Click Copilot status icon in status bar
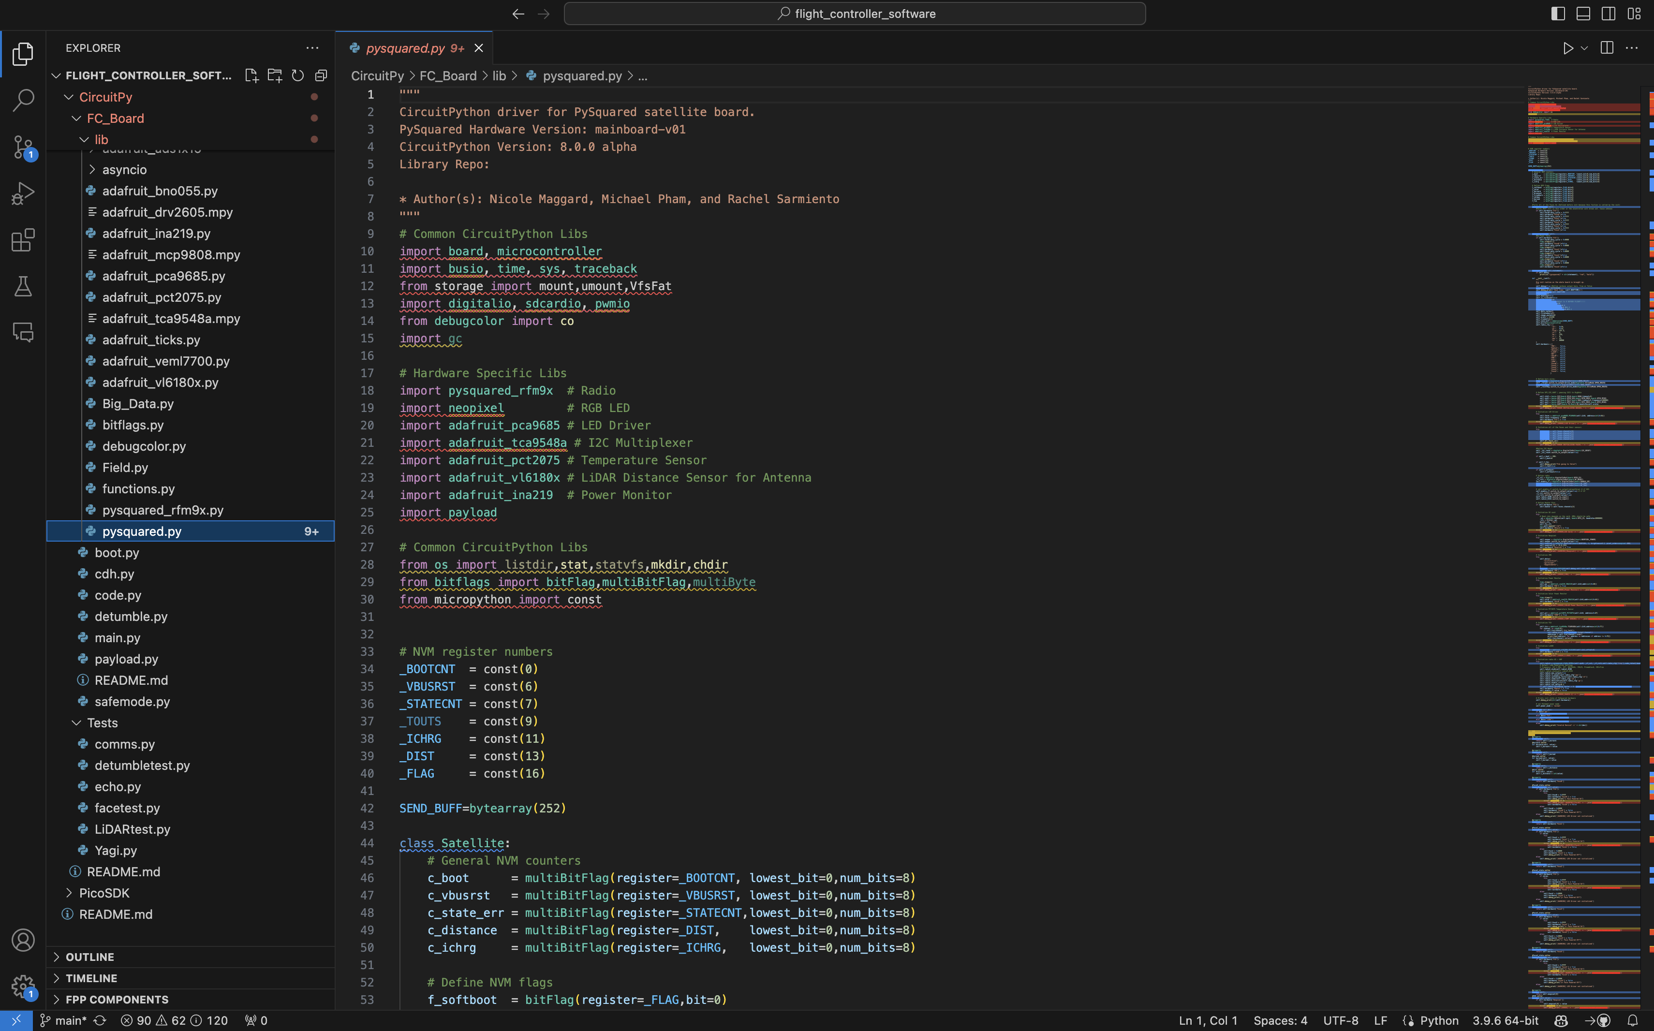 (1561, 1021)
